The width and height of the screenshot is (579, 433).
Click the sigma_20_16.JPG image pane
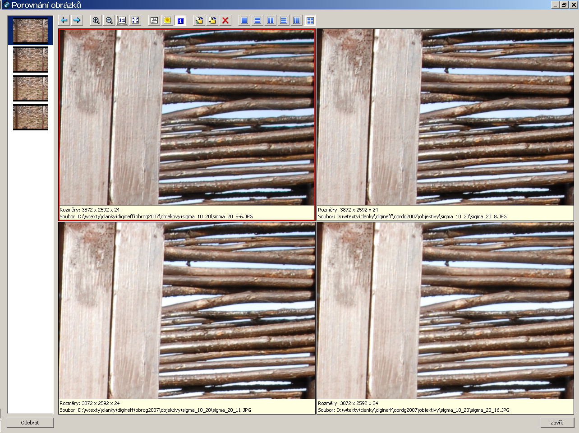tap(445, 310)
